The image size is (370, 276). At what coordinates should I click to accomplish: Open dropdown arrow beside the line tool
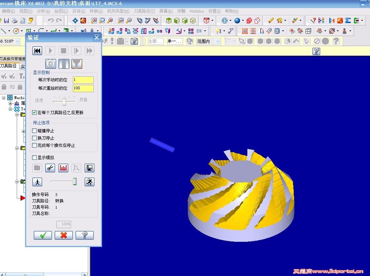(x=9, y=31)
